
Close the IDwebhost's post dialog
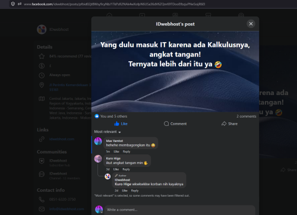(251, 24)
